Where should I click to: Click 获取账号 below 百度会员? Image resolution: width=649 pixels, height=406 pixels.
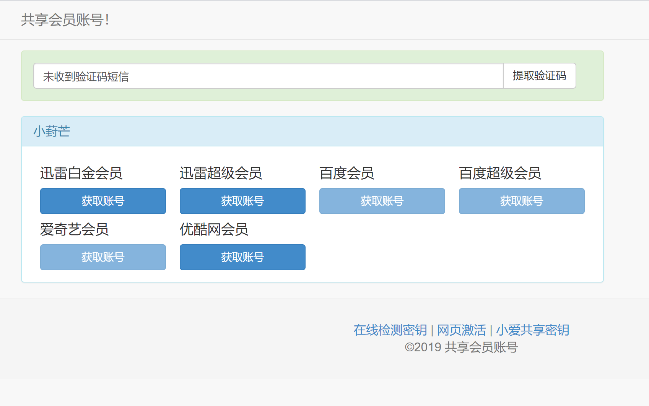382,201
